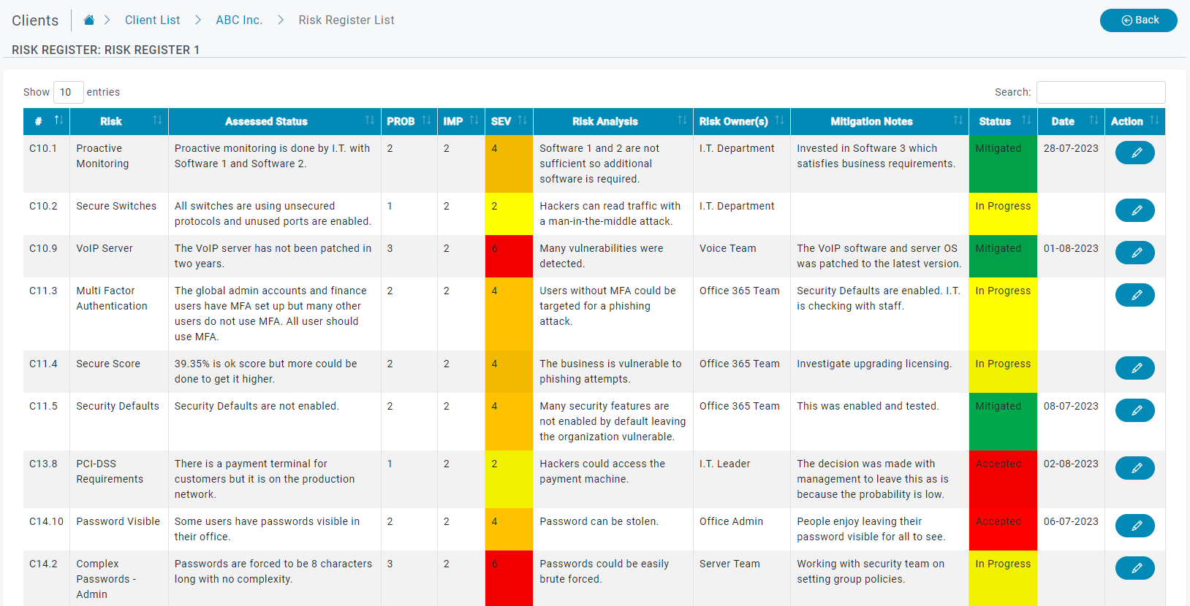Edit the C11.4 Secure Score row
This screenshot has height=606, width=1190.
[1134, 368]
